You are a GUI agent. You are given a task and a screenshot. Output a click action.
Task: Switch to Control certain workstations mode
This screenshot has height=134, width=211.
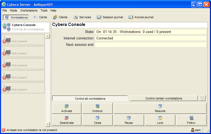coord(164,98)
